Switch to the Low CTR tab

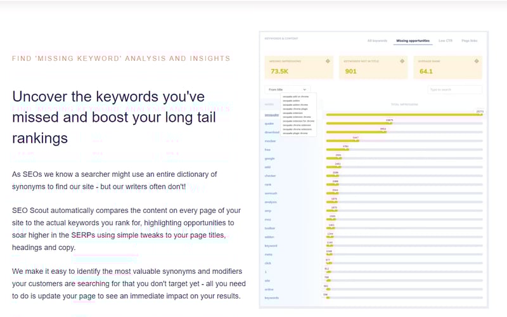446,41
